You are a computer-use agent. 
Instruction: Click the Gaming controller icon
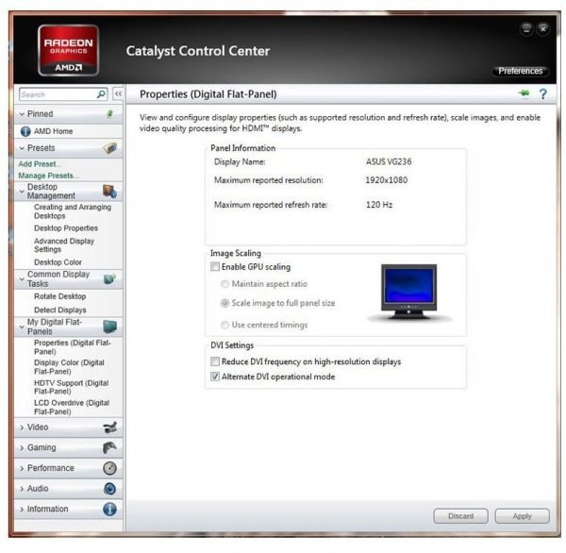pyautogui.click(x=109, y=447)
